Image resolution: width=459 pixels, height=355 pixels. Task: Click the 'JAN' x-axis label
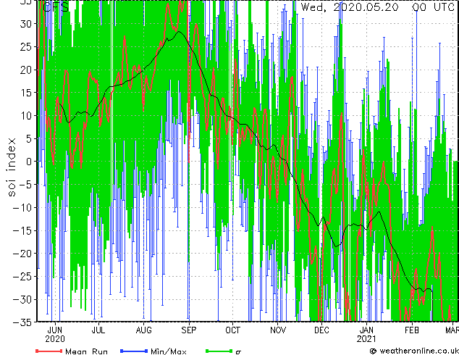(x=366, y=330)
